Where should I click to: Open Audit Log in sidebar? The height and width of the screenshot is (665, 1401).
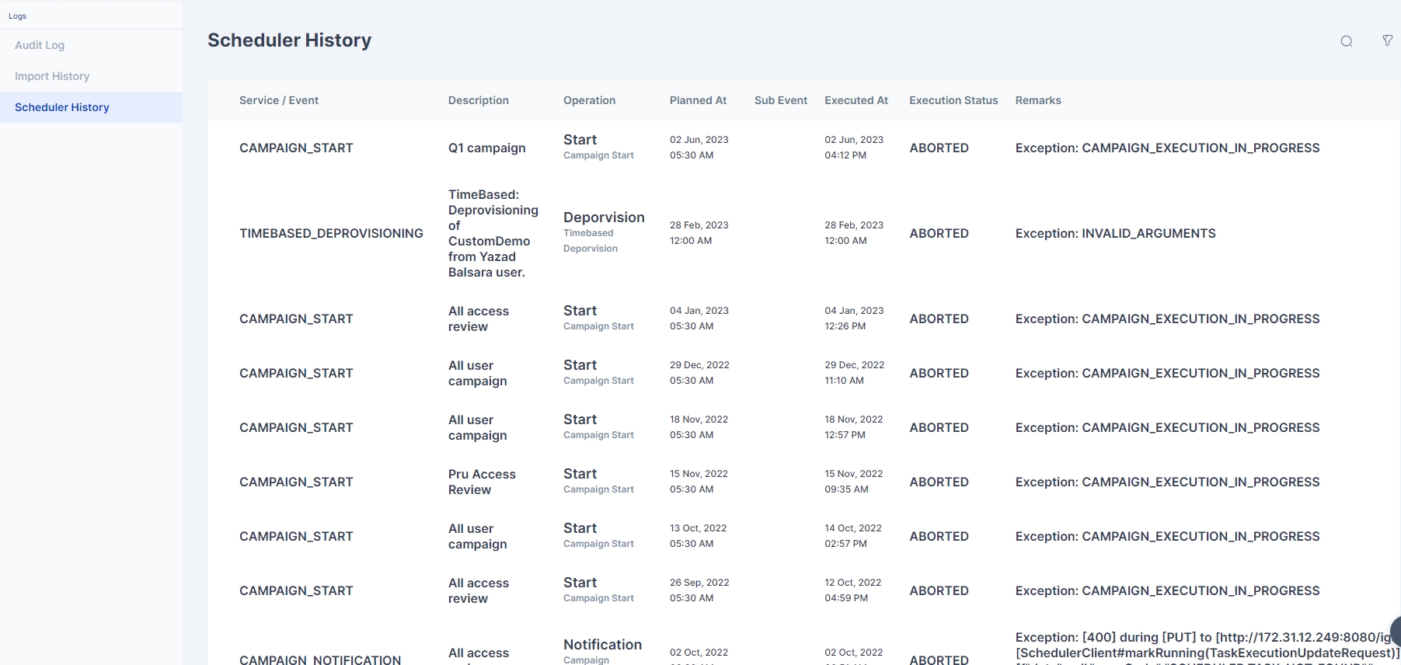click(40, 45)
